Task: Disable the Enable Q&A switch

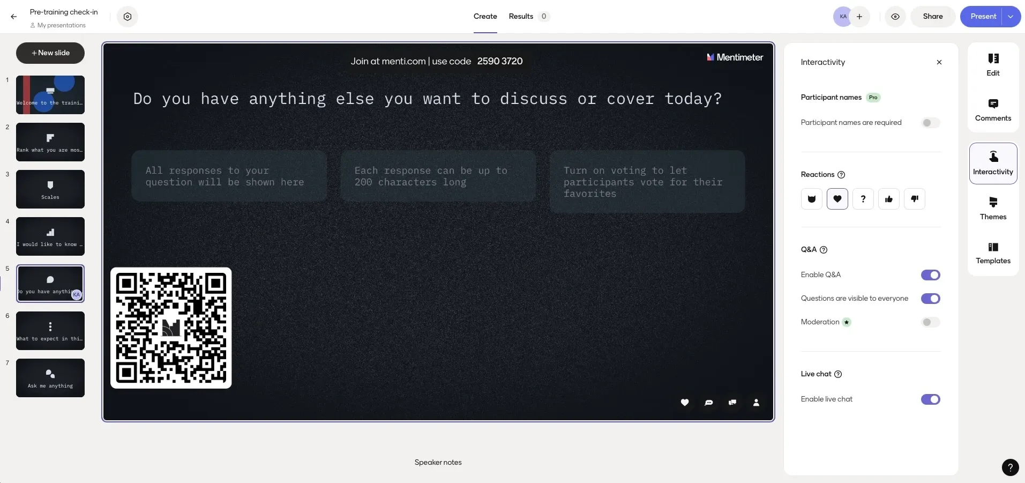Action: (x=930, y=275)
